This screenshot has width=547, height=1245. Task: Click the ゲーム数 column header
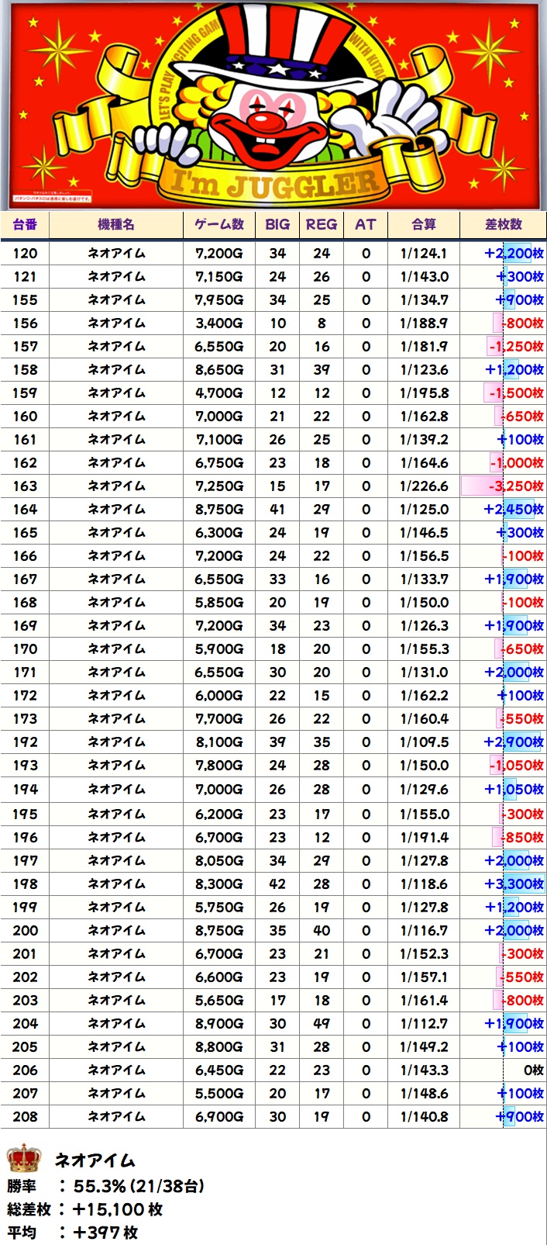tap(218, 224)
